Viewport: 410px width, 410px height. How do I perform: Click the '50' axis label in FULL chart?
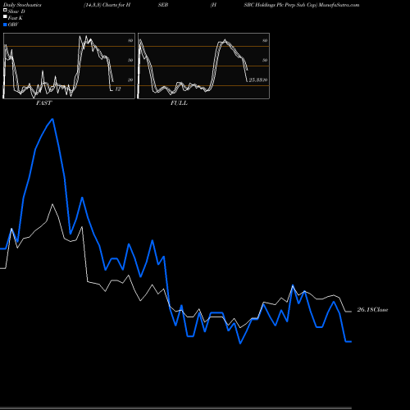265,60
